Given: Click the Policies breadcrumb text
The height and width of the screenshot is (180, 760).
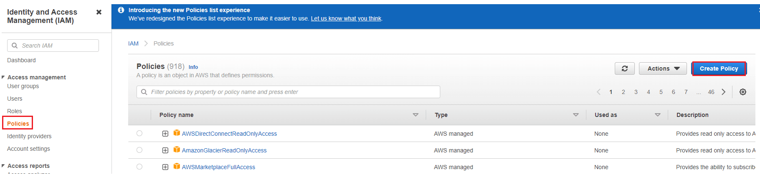Looking at the screenshot, I should (x=164, y=43).
